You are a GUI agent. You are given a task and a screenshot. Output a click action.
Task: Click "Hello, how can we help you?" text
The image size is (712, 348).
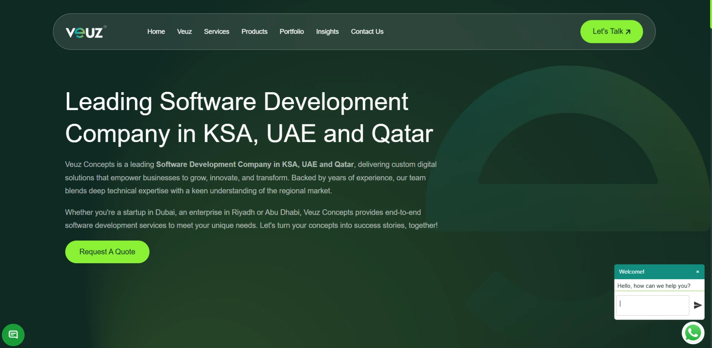click(654, 286)
